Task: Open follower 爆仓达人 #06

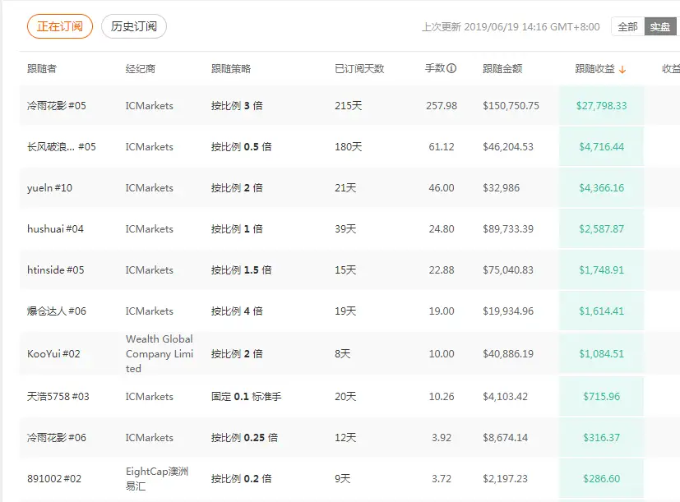Action: pyautogui.click(x=57, y=311)
